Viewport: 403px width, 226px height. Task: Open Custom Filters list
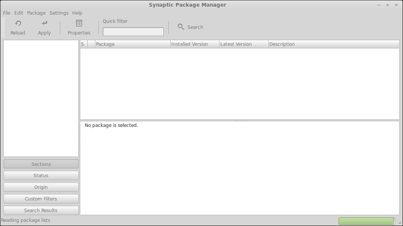click(x=41, y=199)
